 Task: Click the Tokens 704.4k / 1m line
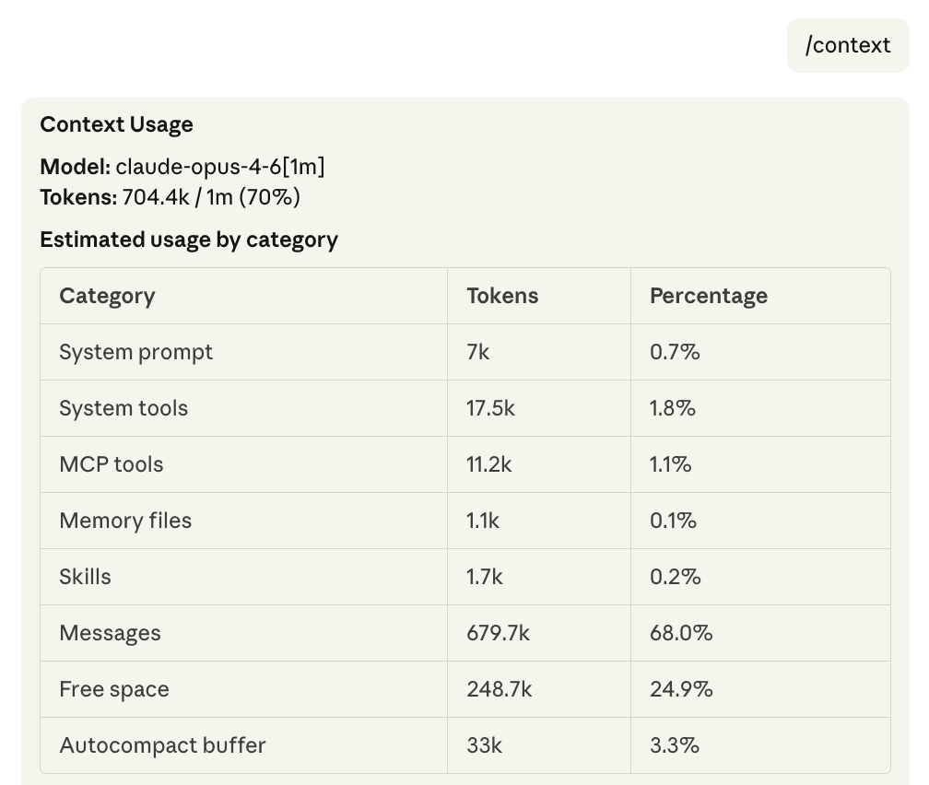[x=170, y=196]
